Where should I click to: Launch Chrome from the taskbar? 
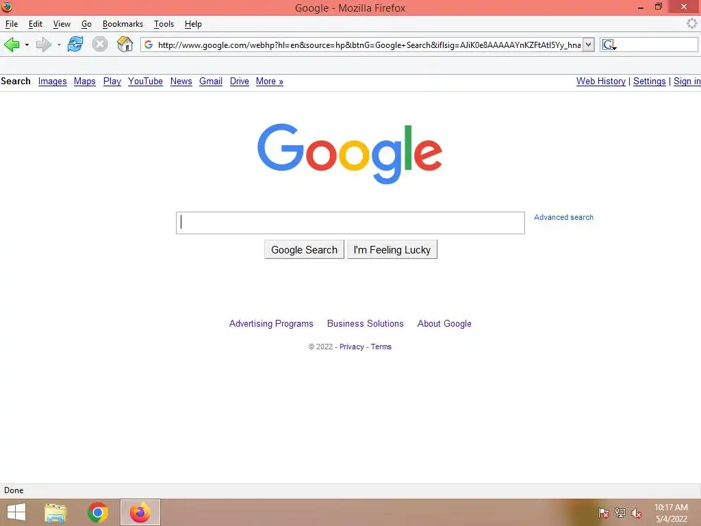click(x=97, y=512)
